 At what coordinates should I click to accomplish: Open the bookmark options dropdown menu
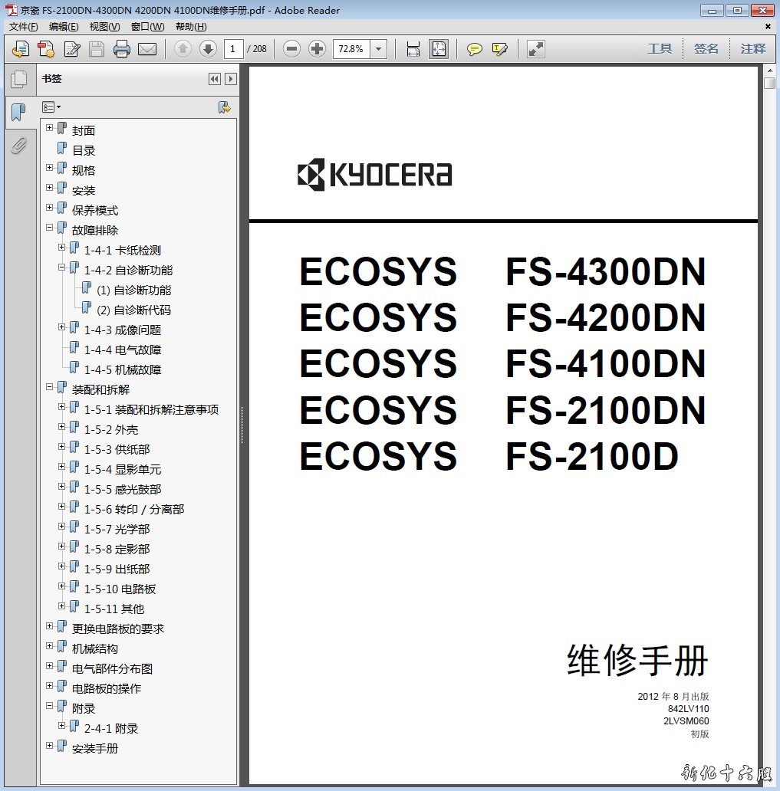click(51, 107)
